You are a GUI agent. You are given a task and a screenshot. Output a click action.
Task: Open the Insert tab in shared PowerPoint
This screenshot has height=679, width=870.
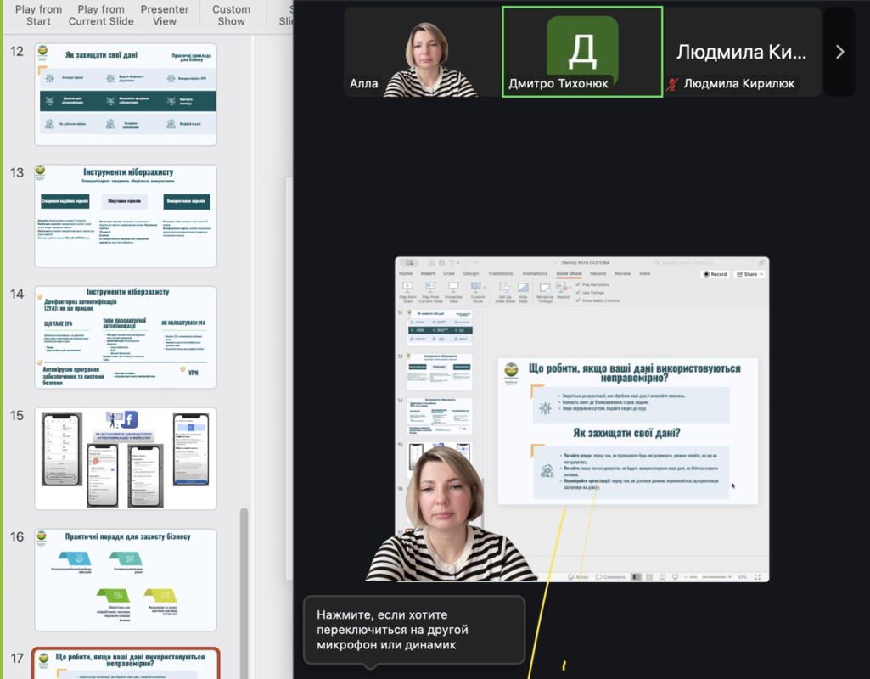click(427, 273)
